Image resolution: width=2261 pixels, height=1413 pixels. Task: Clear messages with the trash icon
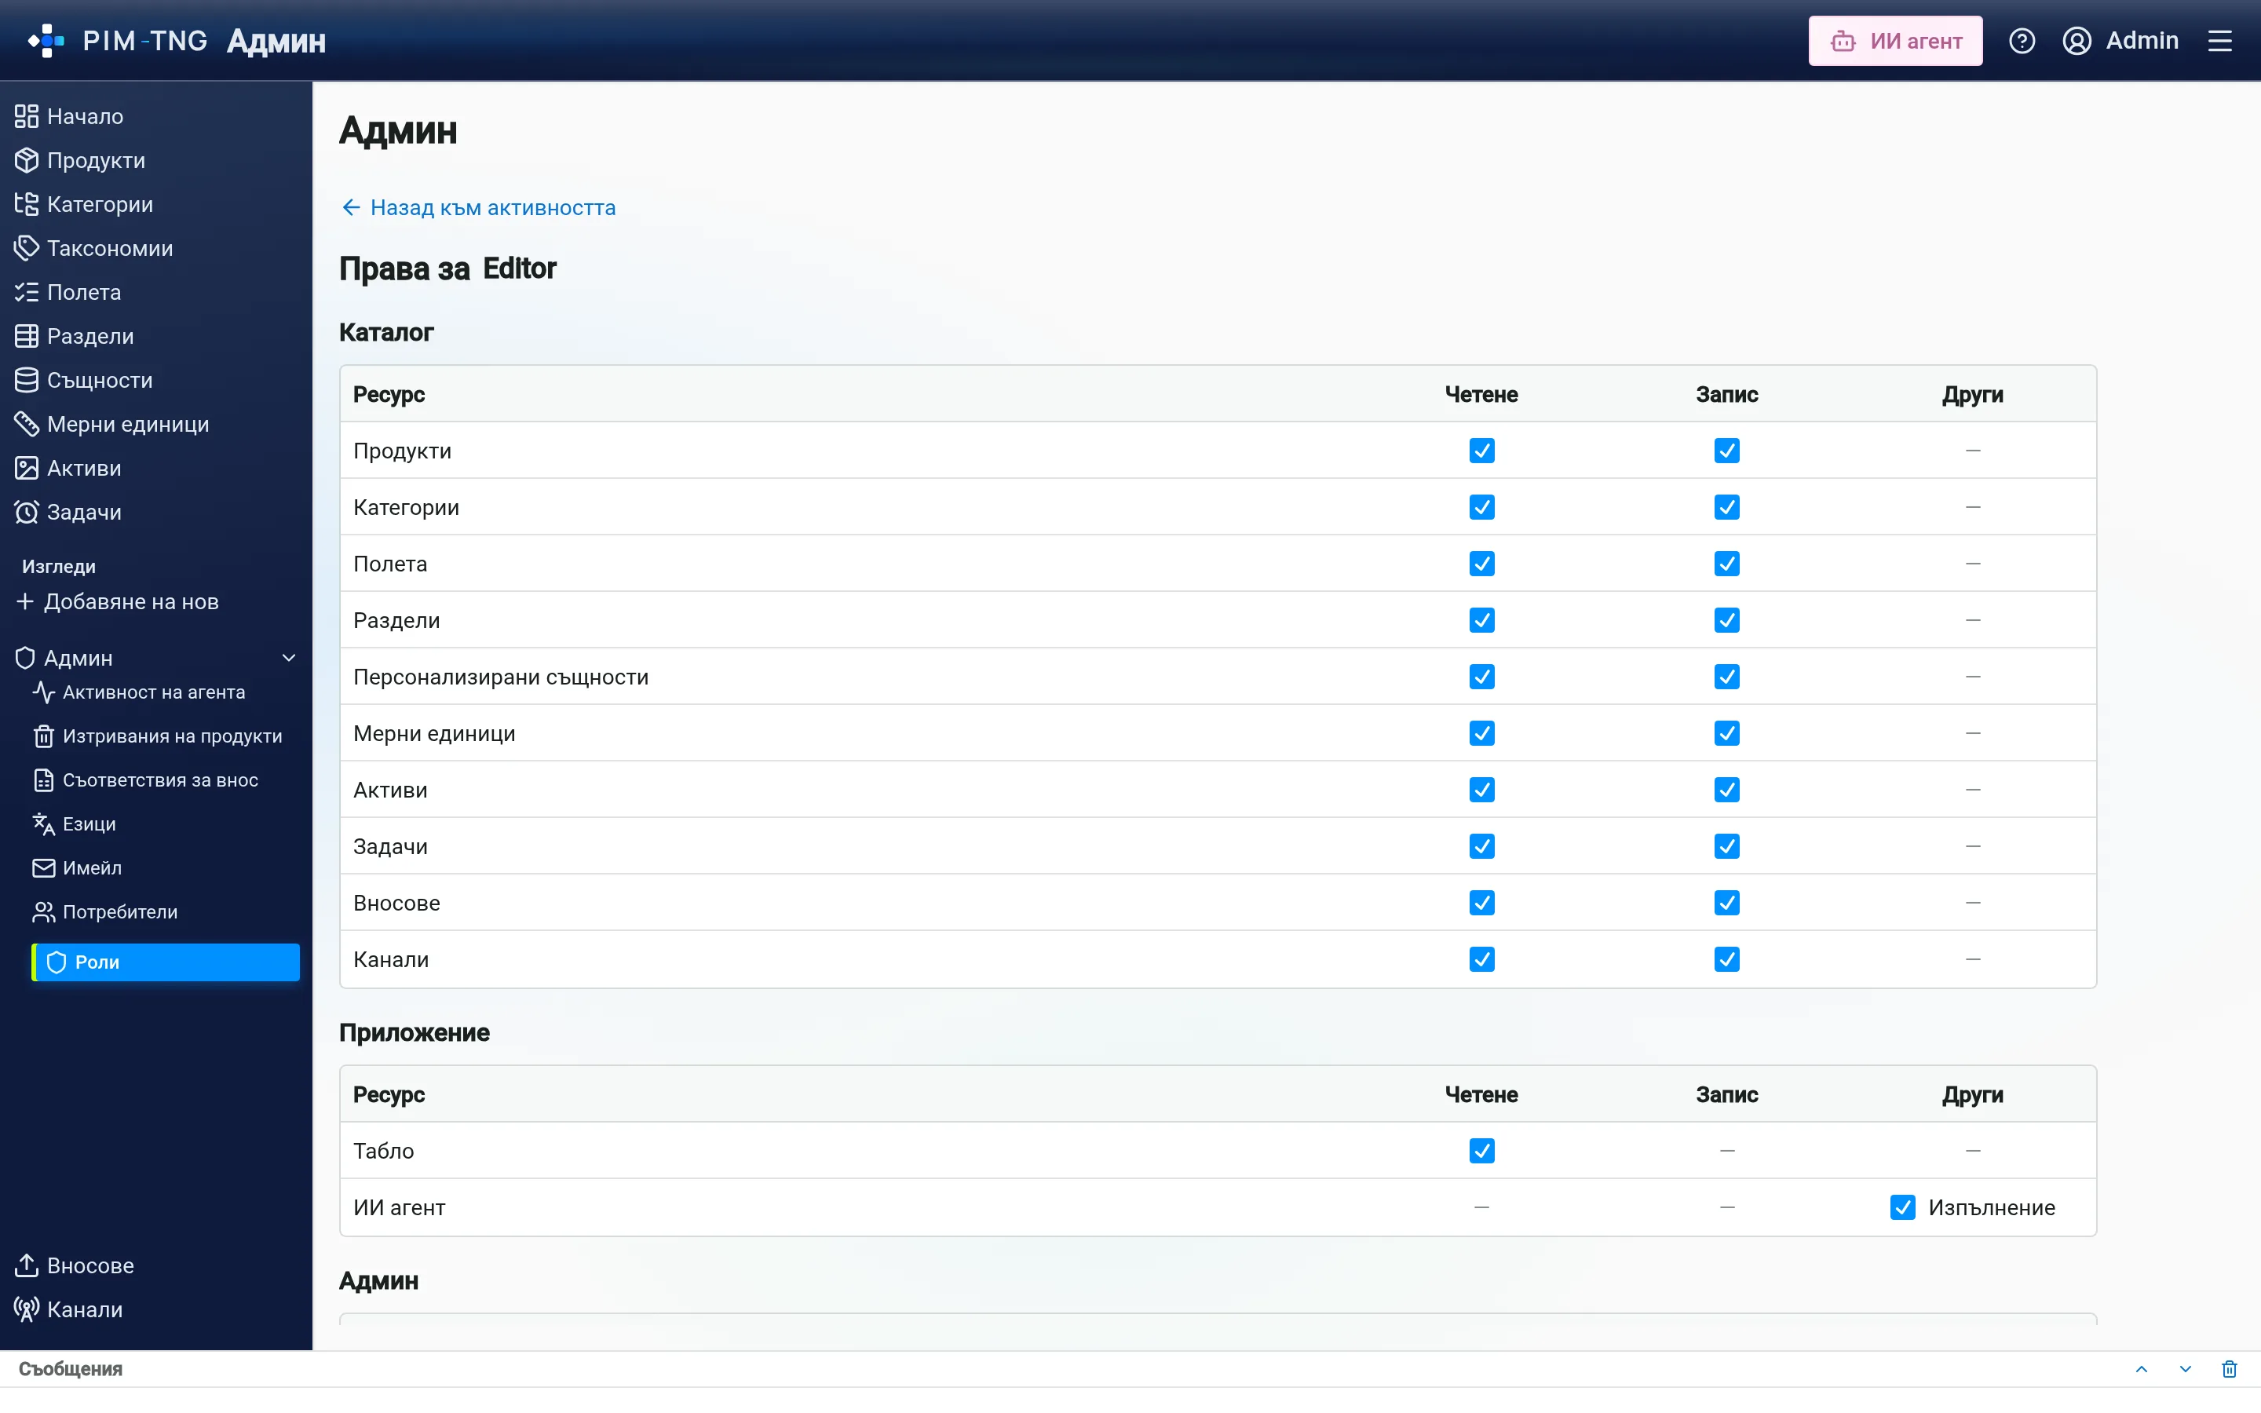(x=2230, y=1369)
